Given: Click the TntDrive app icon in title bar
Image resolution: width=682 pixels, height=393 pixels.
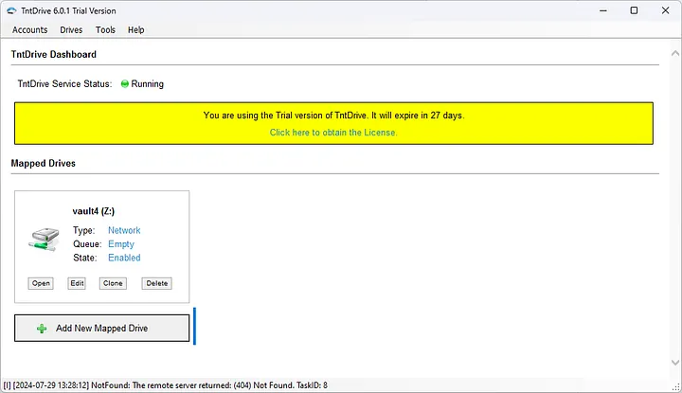Looking at the screenshot, I should (11, 10).
